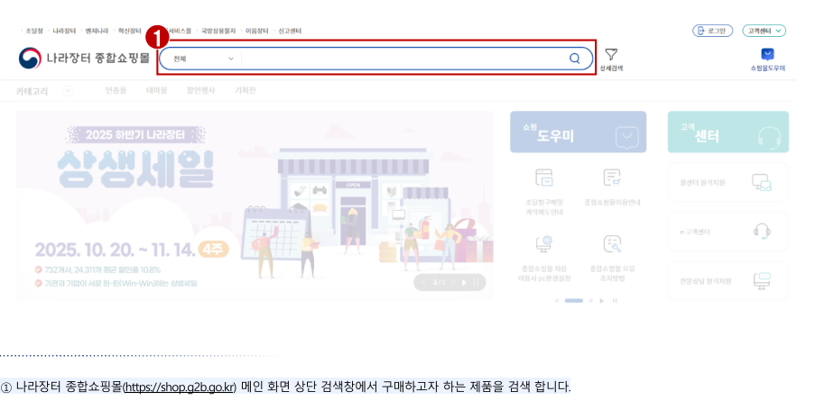The image size is (825, 419).
Task: Open the 전체 search category dropdown
Action: click(x=203, y=59)
